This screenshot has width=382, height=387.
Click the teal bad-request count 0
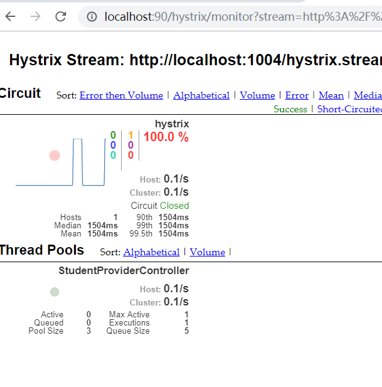(113, 156)
